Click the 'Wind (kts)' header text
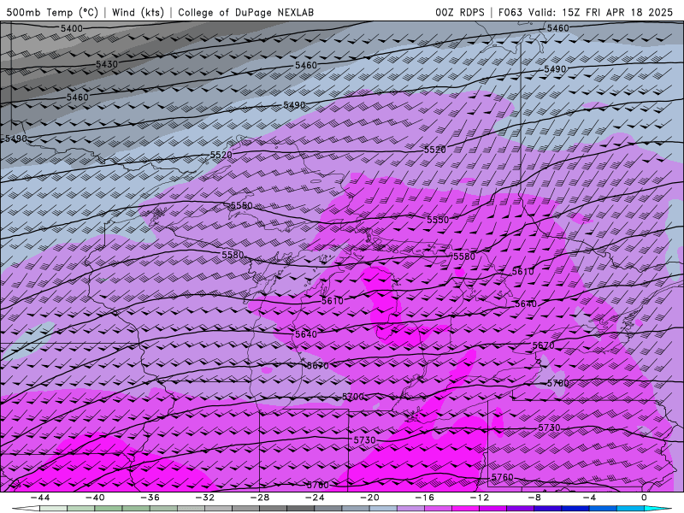This screenshot has width=684, height=513. pos(138,12)
